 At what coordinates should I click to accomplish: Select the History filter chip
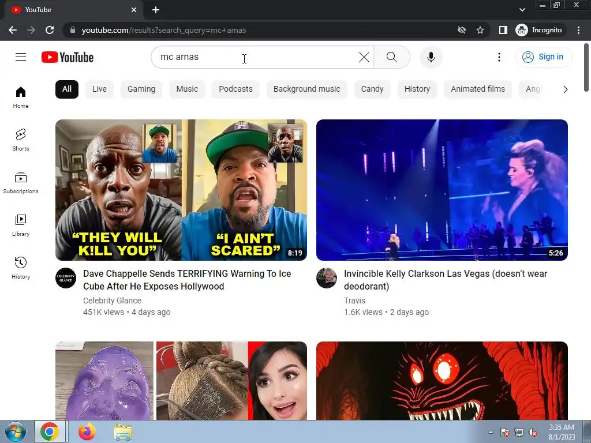[x=417, y=89]
